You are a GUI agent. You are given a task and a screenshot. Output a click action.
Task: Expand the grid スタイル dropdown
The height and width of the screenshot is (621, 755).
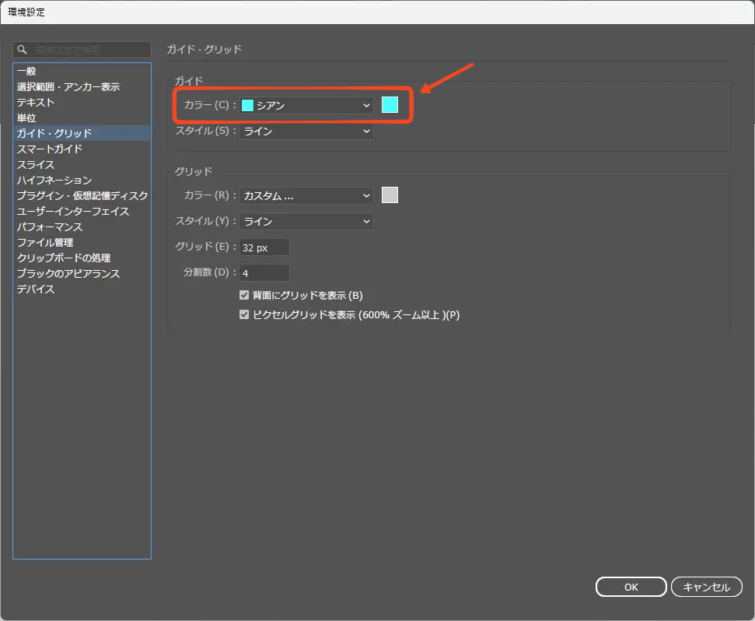point(306,222)
